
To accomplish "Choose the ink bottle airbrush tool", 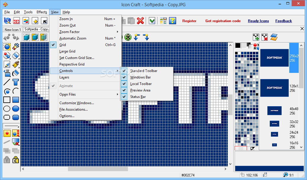I will 7,73.
